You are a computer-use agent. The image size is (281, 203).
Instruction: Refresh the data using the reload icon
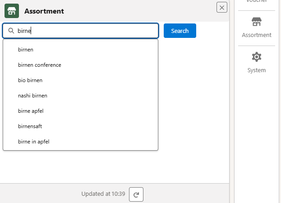click(x=136, y=194)
